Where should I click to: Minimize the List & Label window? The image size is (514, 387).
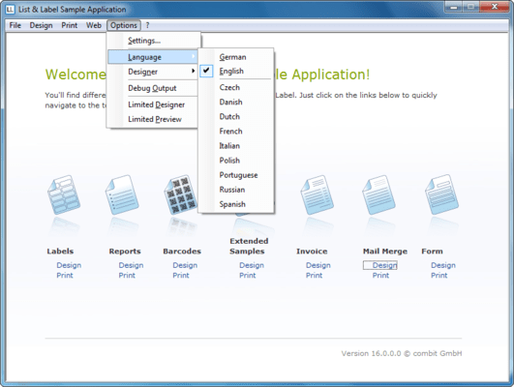coord(454,7)
